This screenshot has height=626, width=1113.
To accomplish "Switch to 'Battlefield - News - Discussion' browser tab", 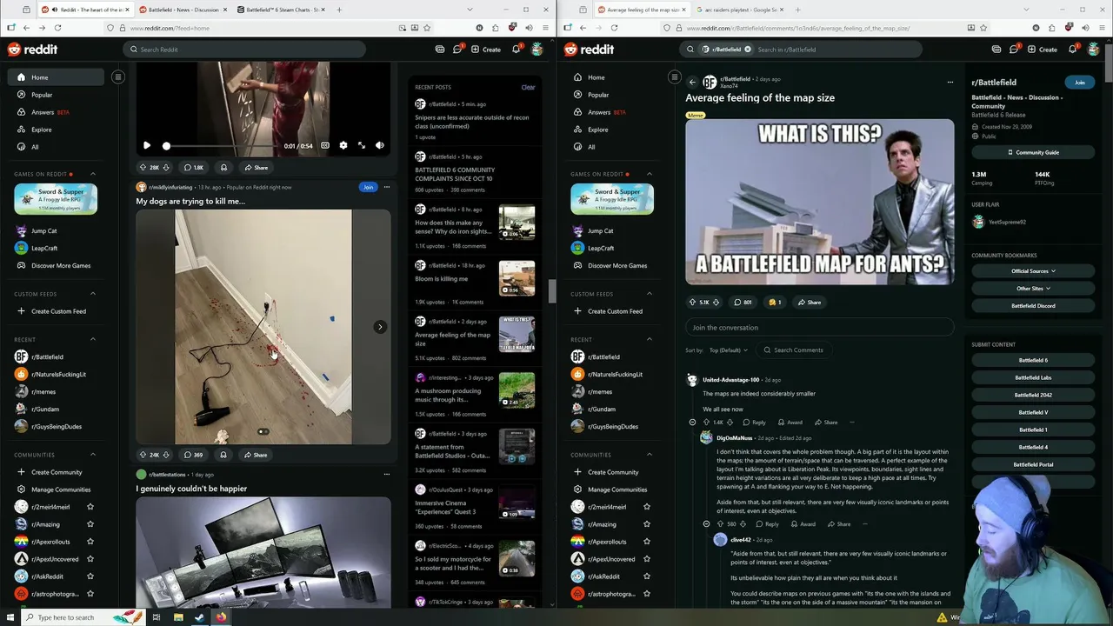I will (183, 10).
